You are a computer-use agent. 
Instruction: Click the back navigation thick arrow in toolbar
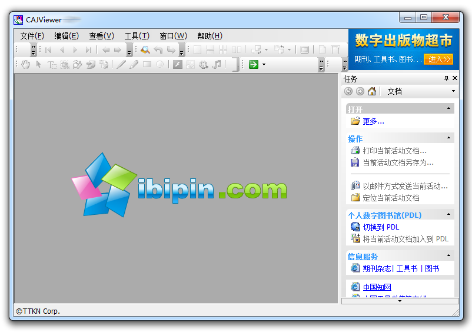point(106,49)
